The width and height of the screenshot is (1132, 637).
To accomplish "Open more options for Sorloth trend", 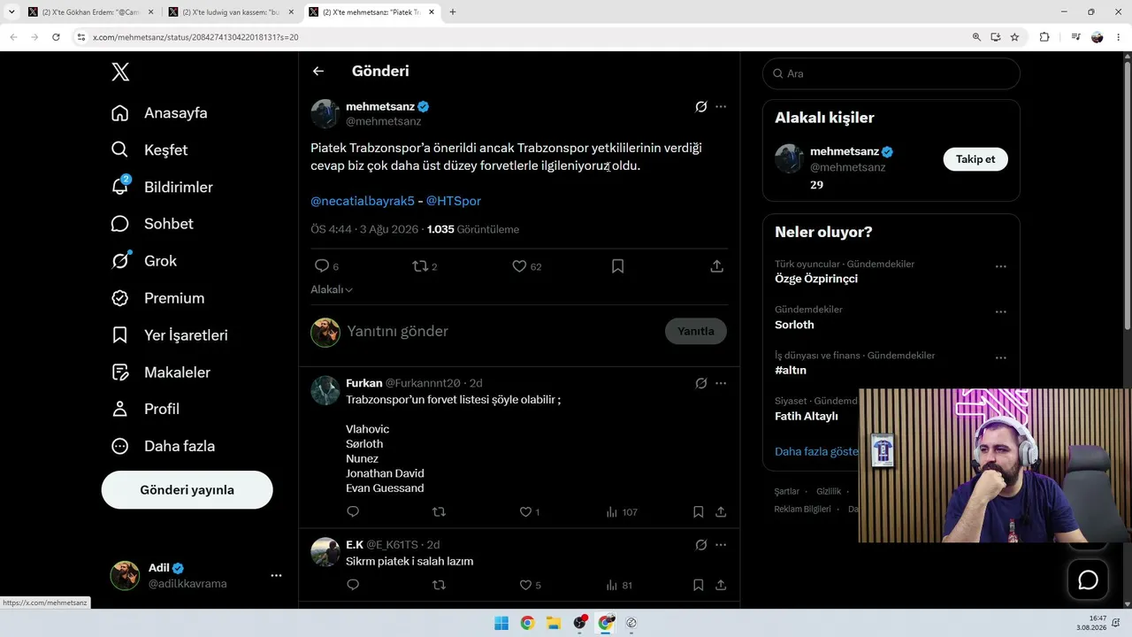I will 1000,312.
